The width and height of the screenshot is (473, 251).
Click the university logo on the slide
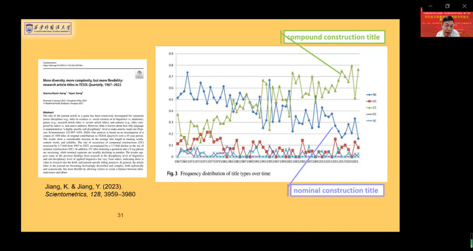48,28
